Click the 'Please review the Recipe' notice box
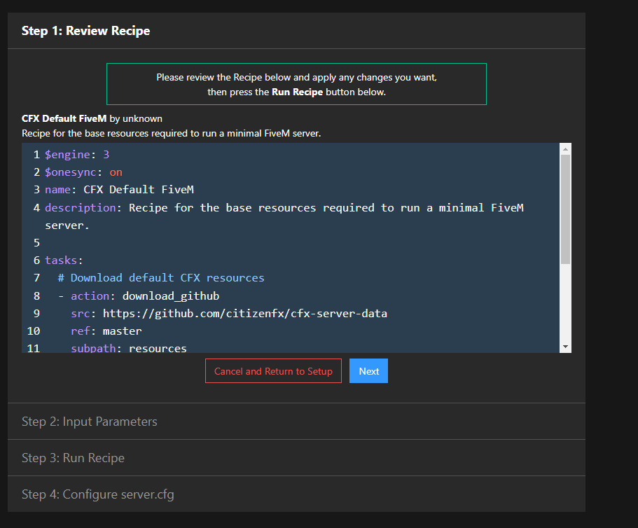This screenshot has height=528, width=638. tap(296, 84)
